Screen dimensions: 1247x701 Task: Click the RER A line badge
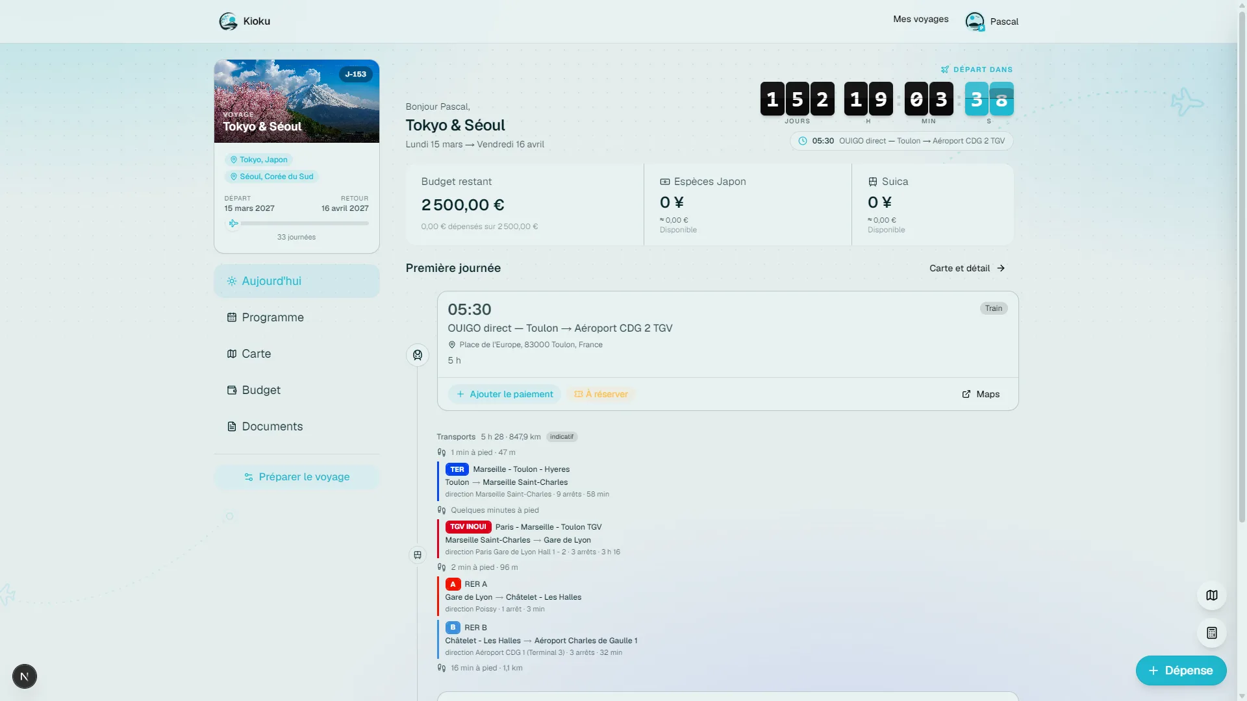[x=453, y=584]
